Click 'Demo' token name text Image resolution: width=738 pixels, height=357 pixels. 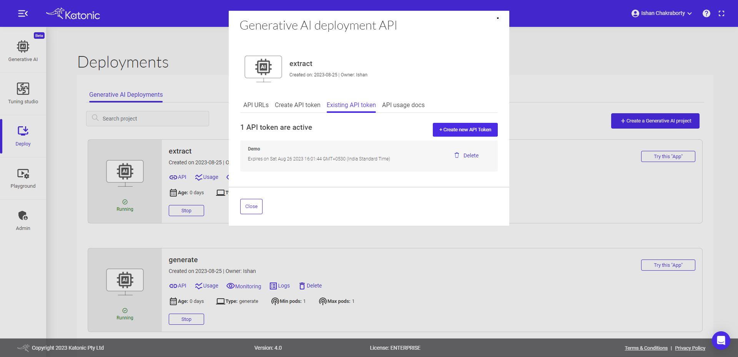[254, 149]
